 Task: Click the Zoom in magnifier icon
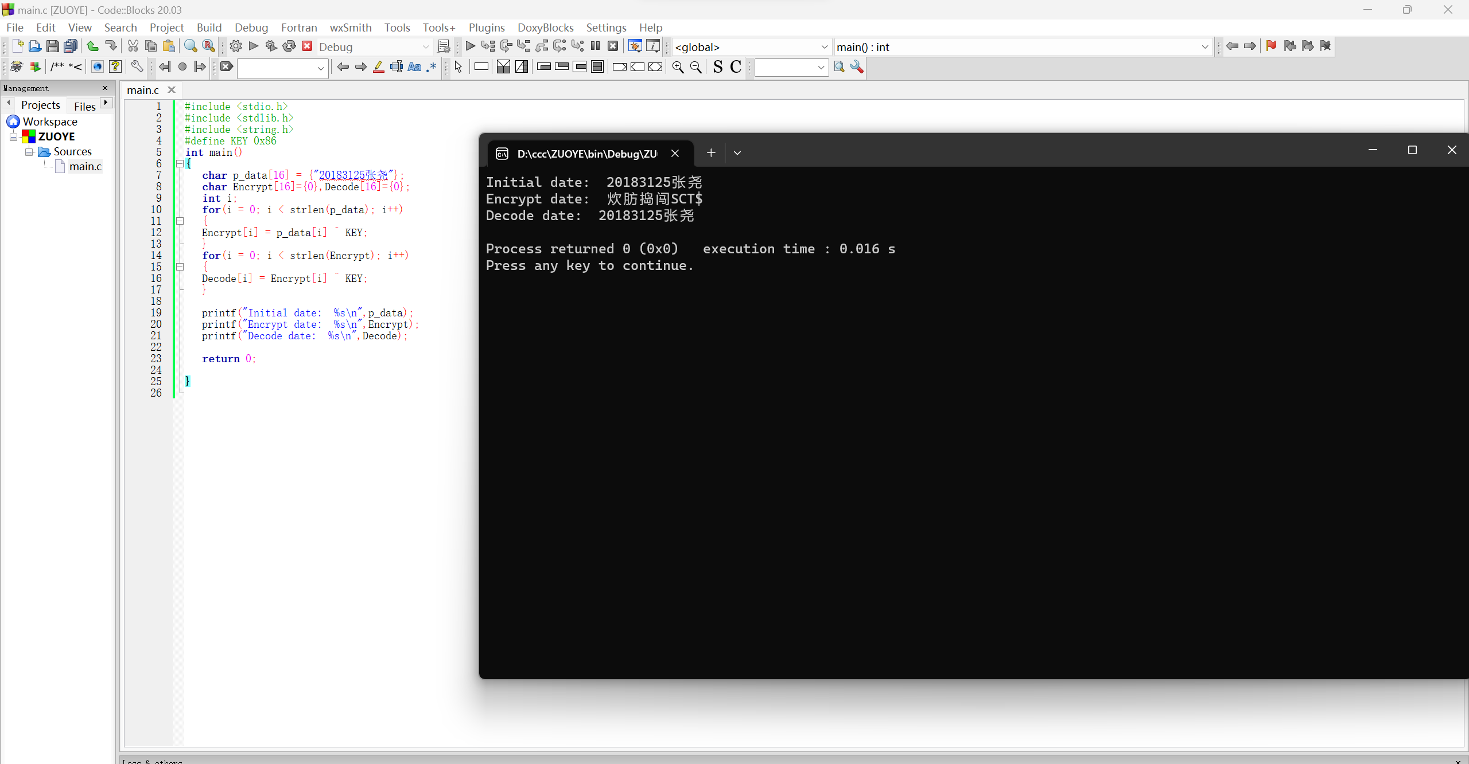coord(678,67)
